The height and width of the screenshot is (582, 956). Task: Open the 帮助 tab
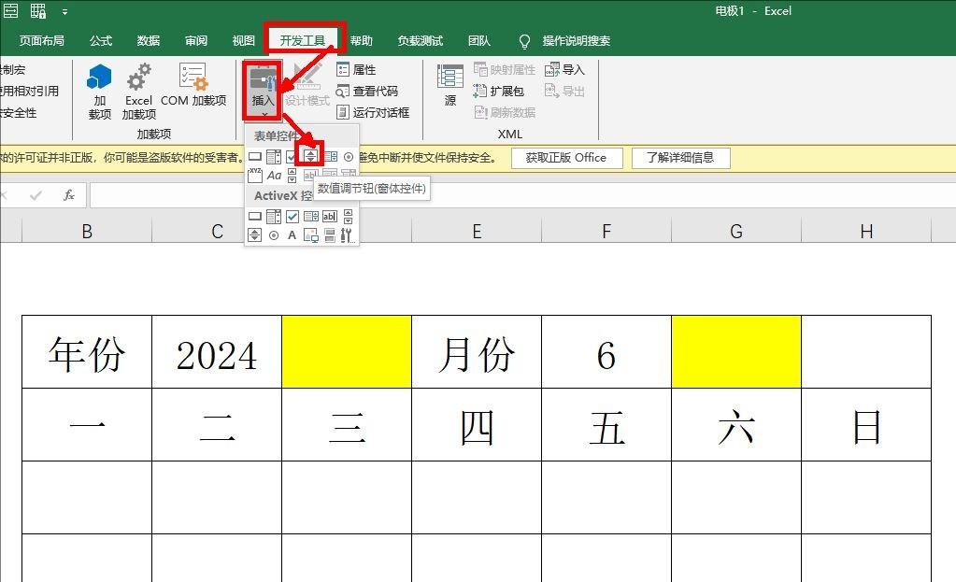coord(361,41)
